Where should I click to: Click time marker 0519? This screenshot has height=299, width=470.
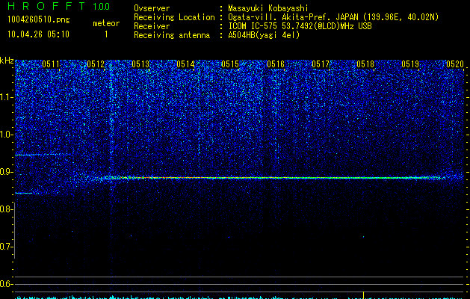pyautogui.click(x=410, y=64)
